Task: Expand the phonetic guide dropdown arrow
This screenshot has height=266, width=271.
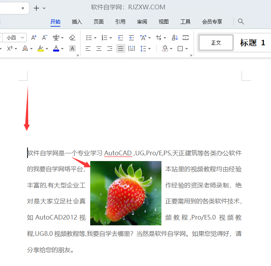Action: (62, 38)
